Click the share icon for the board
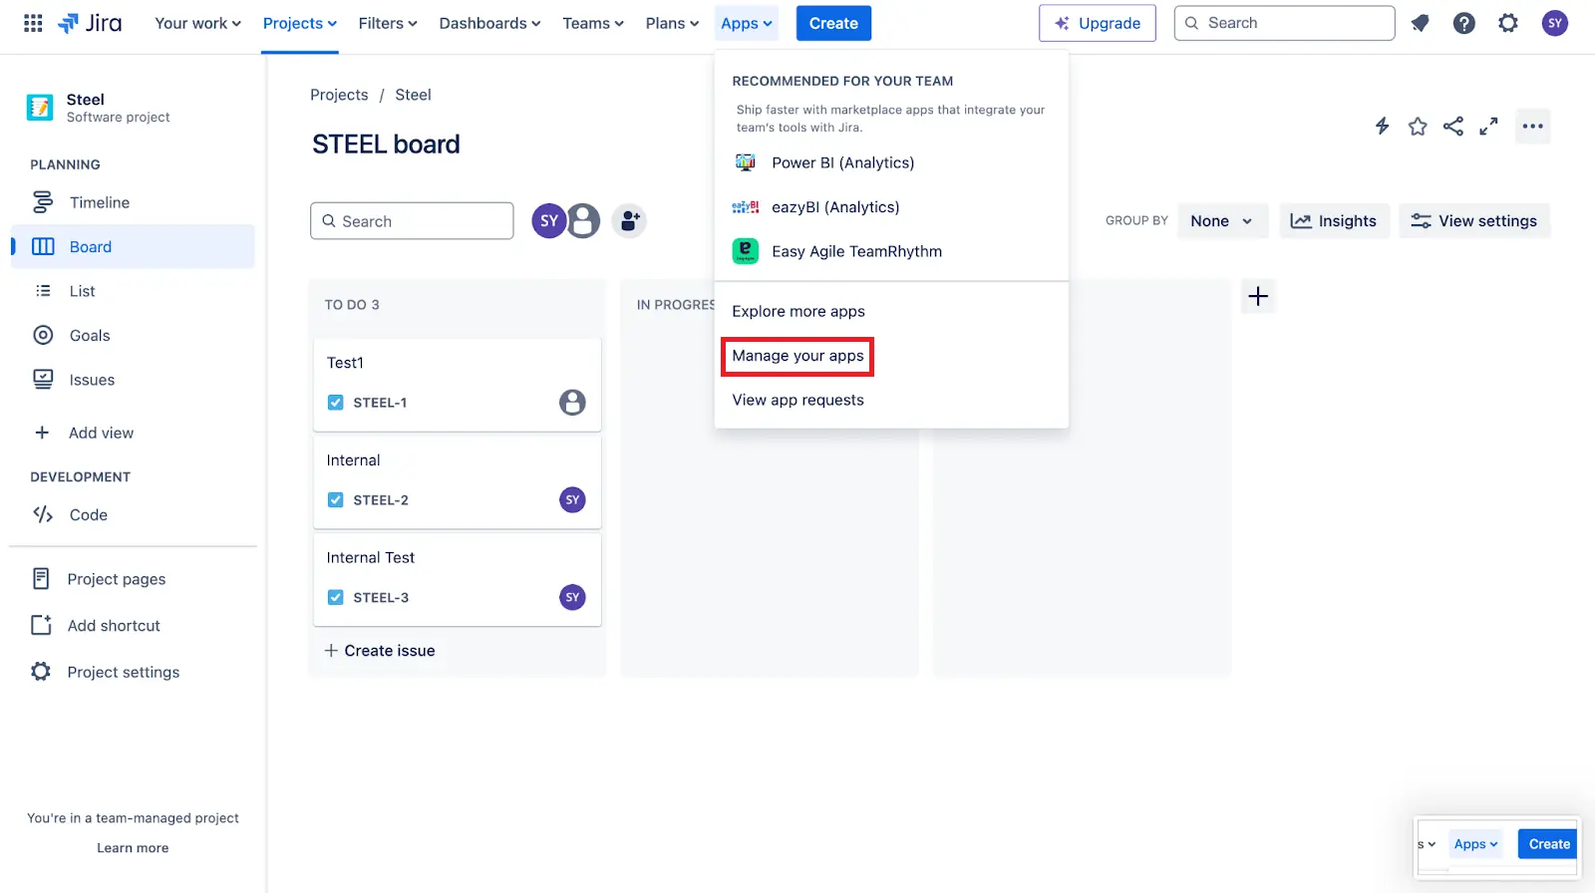This screenshot has height=893, width=1595. pos(1453,126)
